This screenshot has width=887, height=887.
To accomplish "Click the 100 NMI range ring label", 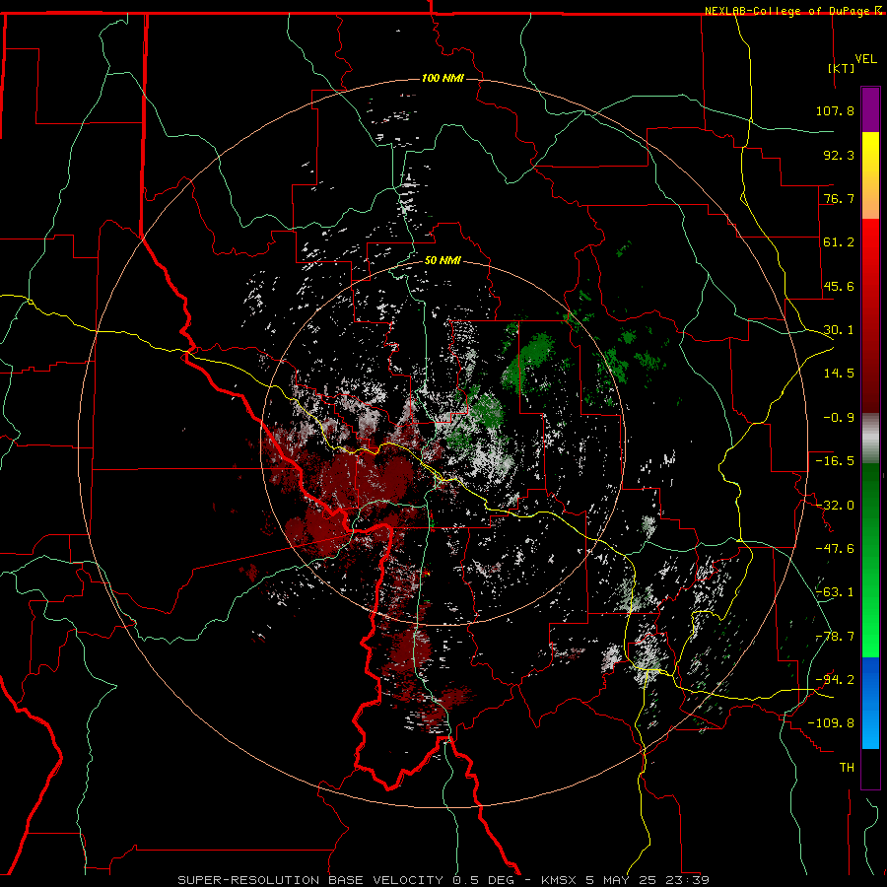I will pyautogui.click(x=443, y=78).
